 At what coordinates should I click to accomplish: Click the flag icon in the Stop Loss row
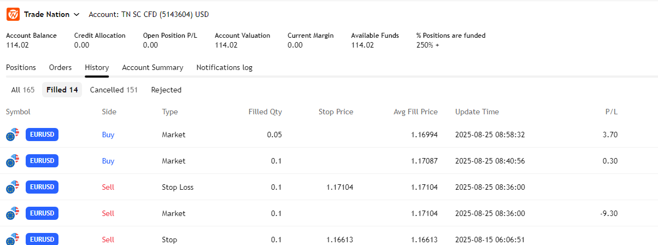point(13,187)
